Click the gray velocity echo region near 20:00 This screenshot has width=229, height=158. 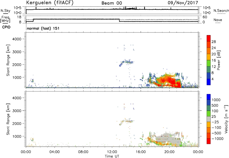pyautogui.click(x=168, y=139)
